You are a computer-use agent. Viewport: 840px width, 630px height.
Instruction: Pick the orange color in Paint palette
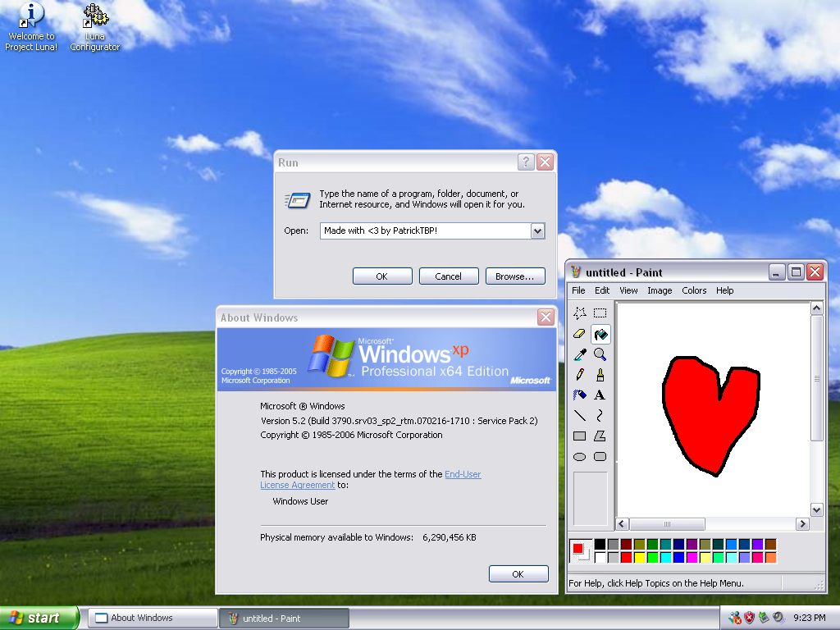click(771, 557)
